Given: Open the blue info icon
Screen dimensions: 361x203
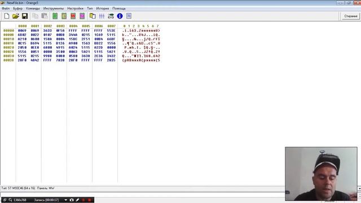Looking at the screenshot, I should point(120,16).
